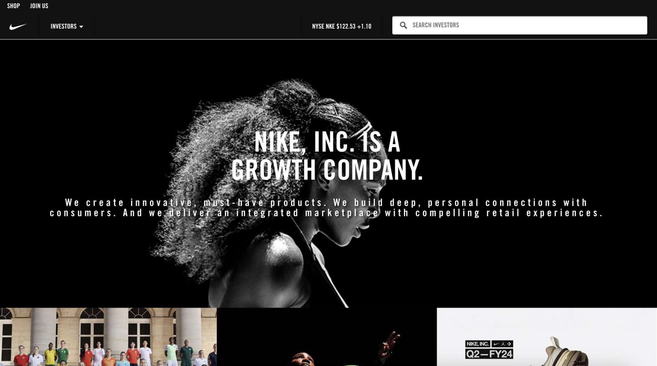The image size is (657, 366).
Task: Open the Join Us link
Action: click(x=39, y=6)
